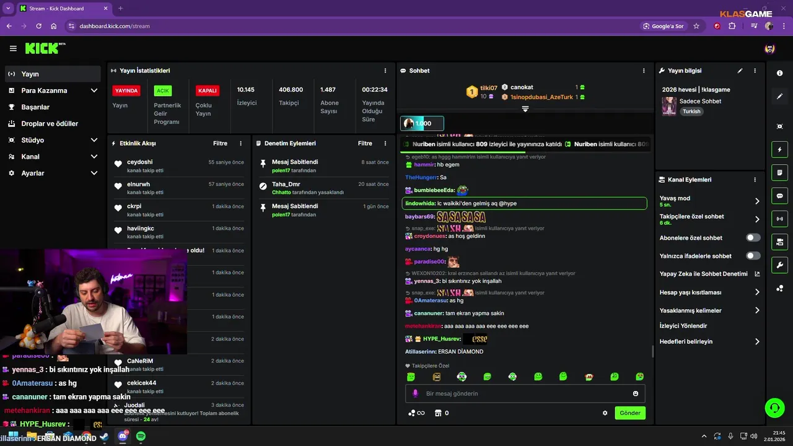The width and height of the screenshot is (793, 446).
Task: Open Başarılar sidebar item
Action: [x=53, y=107]
